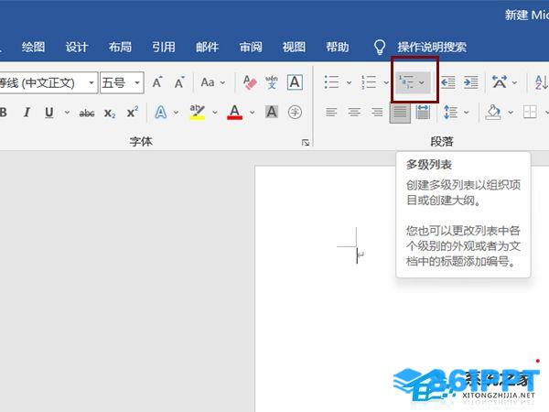
Task: Click the Asian layout icon
Action: click(x=500, y=82)
